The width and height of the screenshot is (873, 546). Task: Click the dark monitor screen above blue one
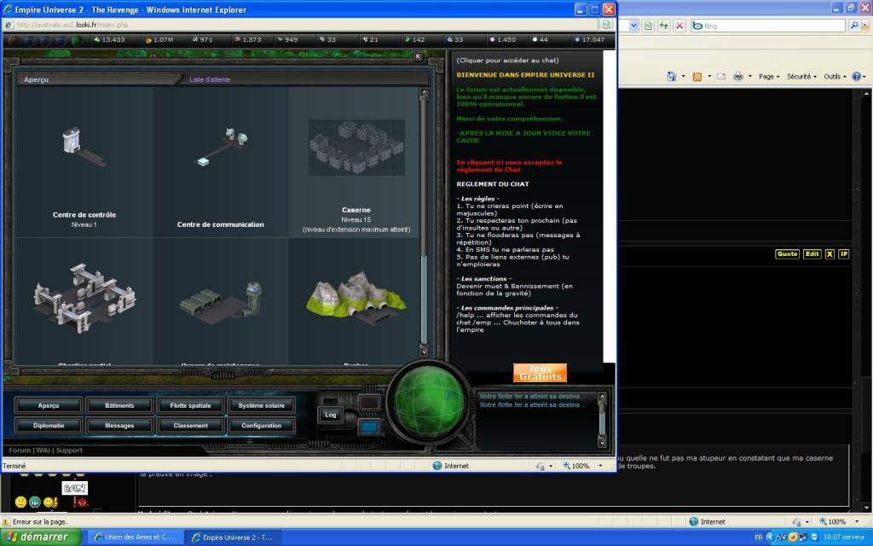[x=368, y=403]
